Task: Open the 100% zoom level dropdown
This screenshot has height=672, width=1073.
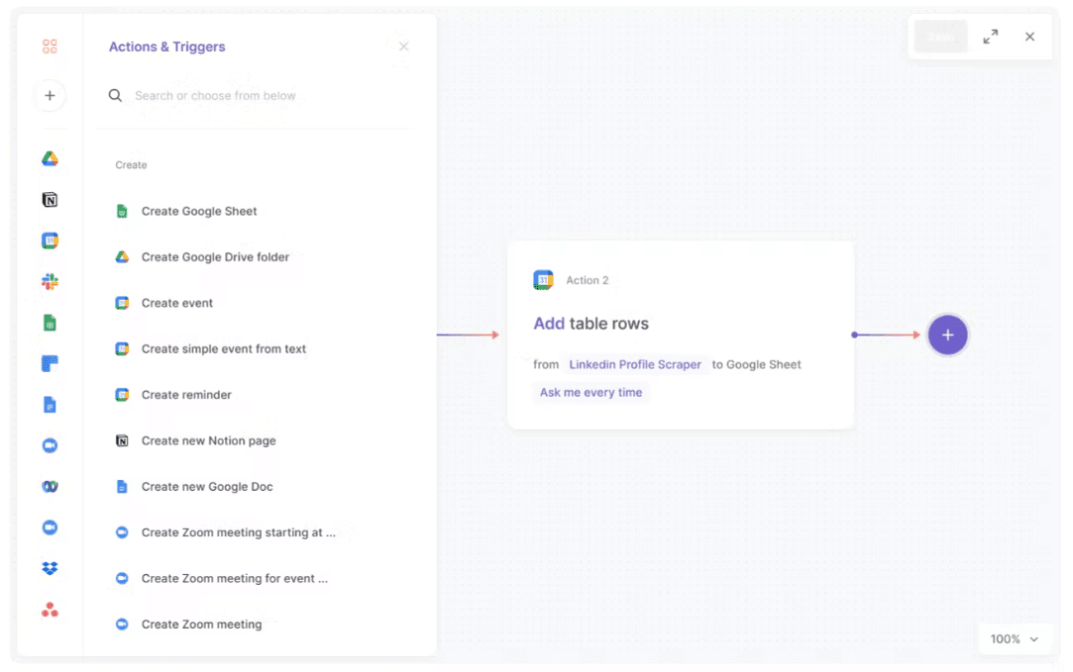Action: point(1015,639)
